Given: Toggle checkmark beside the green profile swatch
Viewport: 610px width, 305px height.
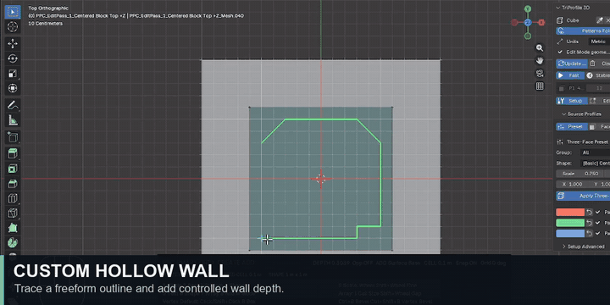Looking at the screenshot, I should point(597,223).
